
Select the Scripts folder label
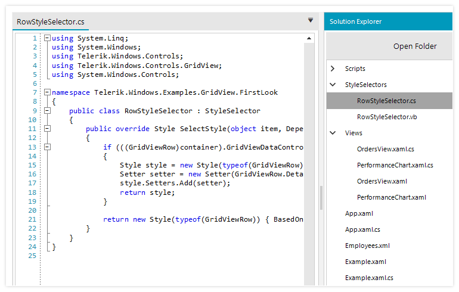[355, 69]
